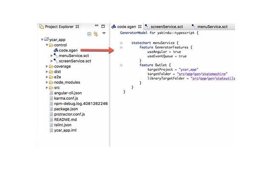Screen dimensions: 272x170
Task: Expand the node_modules folder
Action: (x=47, y=82)
